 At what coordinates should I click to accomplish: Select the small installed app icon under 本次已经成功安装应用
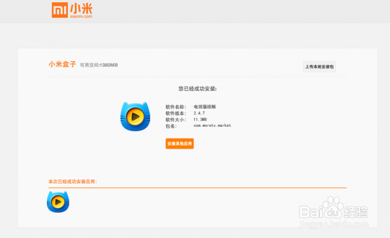pos(58,202)
